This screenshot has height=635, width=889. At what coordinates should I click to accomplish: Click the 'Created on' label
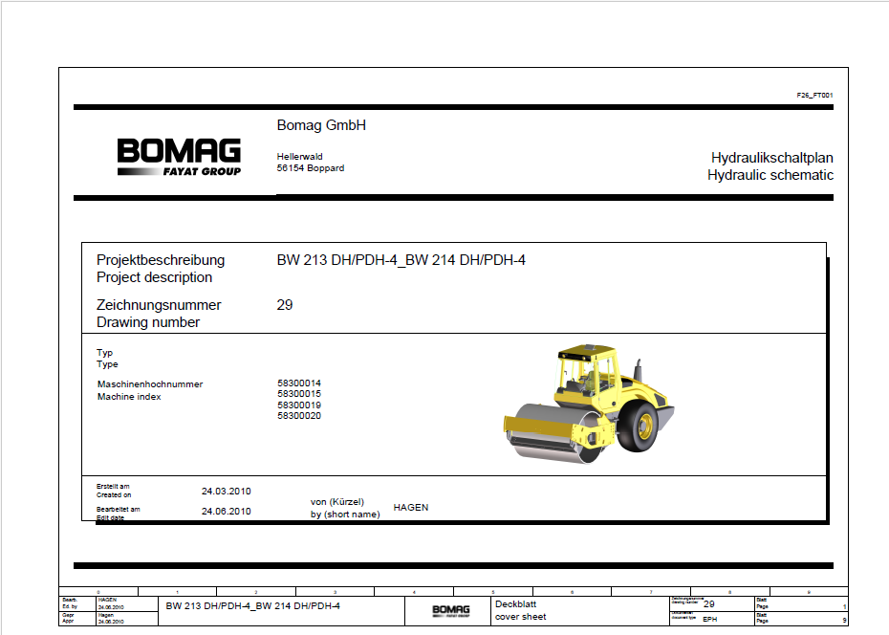114,495
